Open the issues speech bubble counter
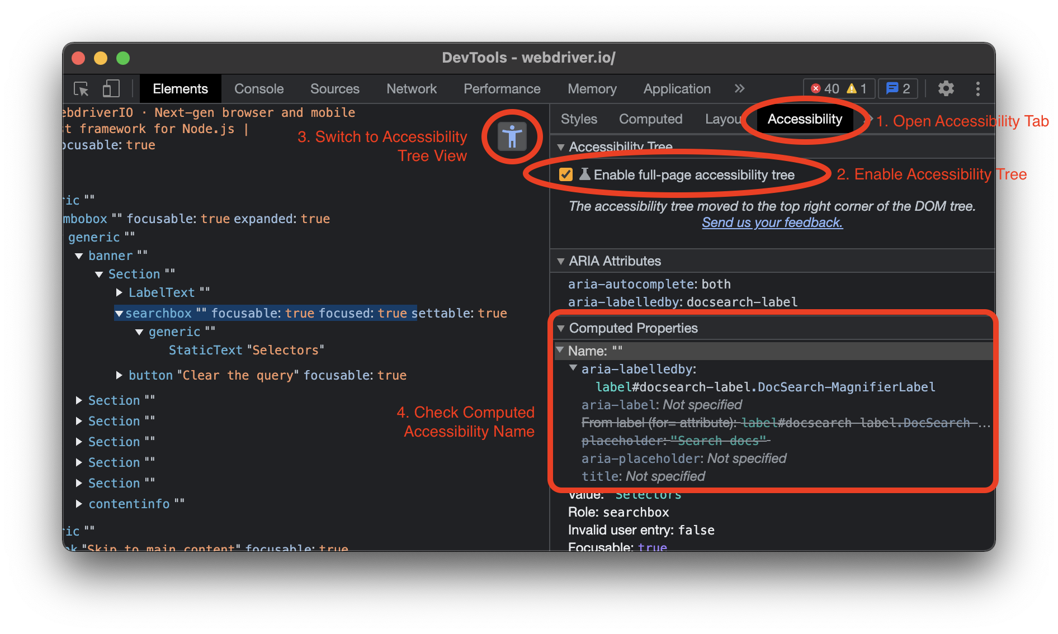 [x=897, y=88]
